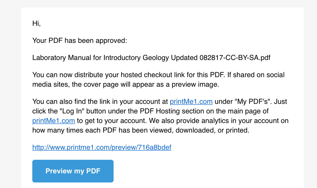Click the blue Preview my PDF button
Image resolution: width=317 pixels, height=188 pixels.
pyautogui.click(x=73, y=171)
